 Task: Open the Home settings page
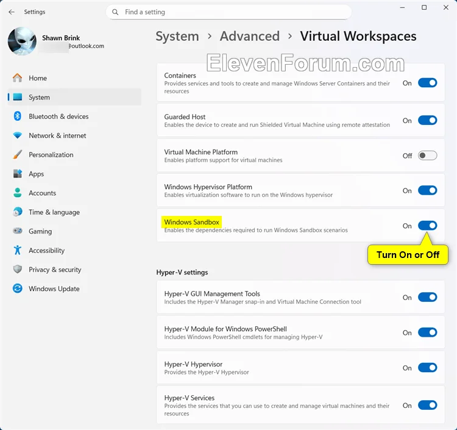pos(74,78)
